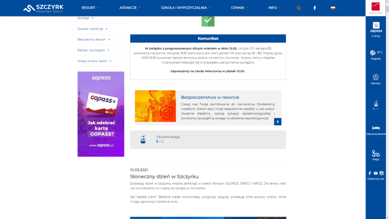
Task: Click the gondola icon beside Otwarte koleje
Action: pos(143,139)
